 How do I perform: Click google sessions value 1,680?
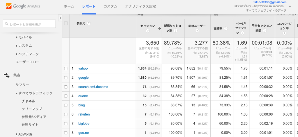(x=142, y=78)
